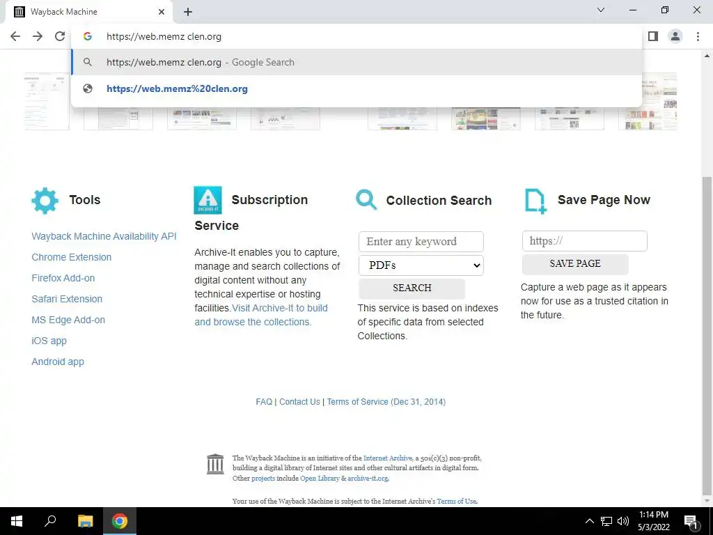
Task: Click the page vertical scrollbar thumb
Action: [x=707, y=334]
